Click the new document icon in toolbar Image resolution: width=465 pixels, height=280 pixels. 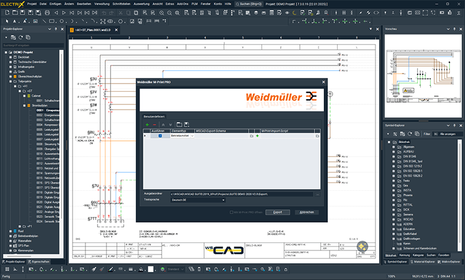[8, 13]
